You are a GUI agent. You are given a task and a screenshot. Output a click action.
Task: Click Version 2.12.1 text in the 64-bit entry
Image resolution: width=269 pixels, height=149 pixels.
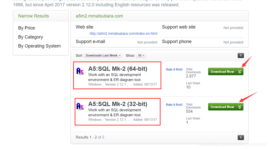point(117,84)
